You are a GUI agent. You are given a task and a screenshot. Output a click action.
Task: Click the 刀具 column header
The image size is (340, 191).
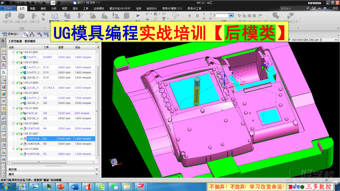coord(48,47)
